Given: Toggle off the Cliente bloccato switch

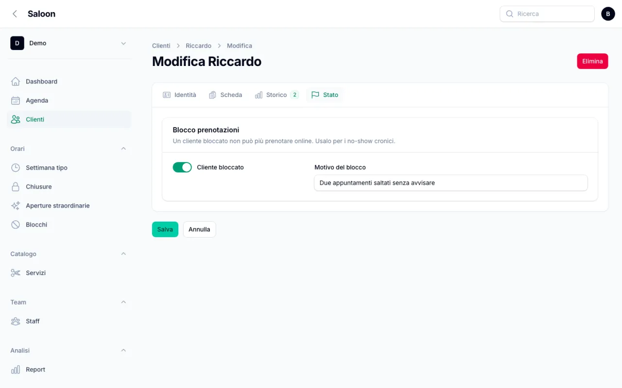Looking at the screenshot, I should point(182,167).
